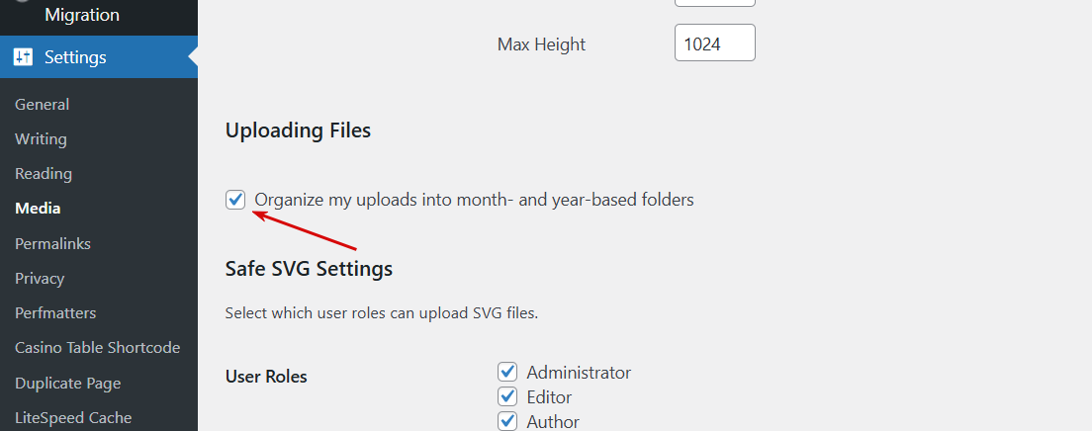The height and width of the screenshot is (431, 1092).
Task: Toggle the Author user role checkbox
Action: 507,422
